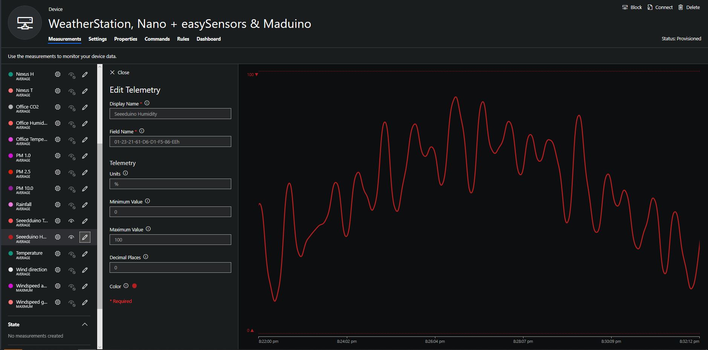708x350 pixels.
Task: Switch to the Settings tab
Action: pos(98,39)
